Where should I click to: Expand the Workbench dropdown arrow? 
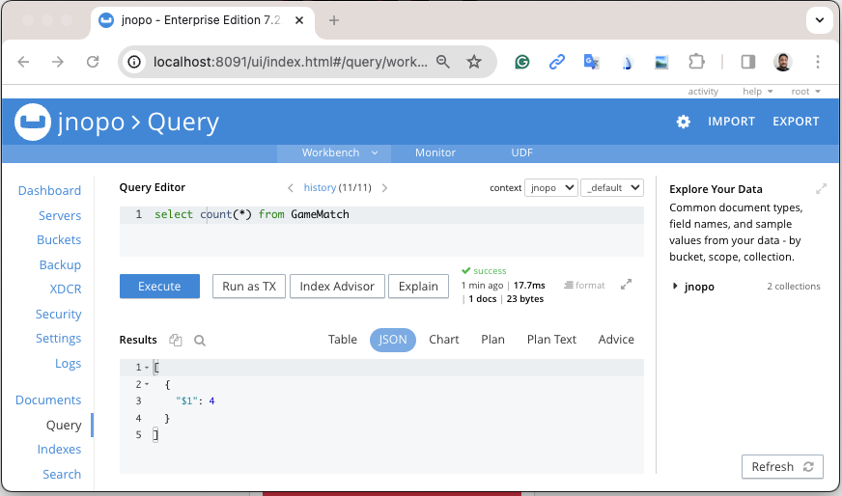[x=375, y=153]
